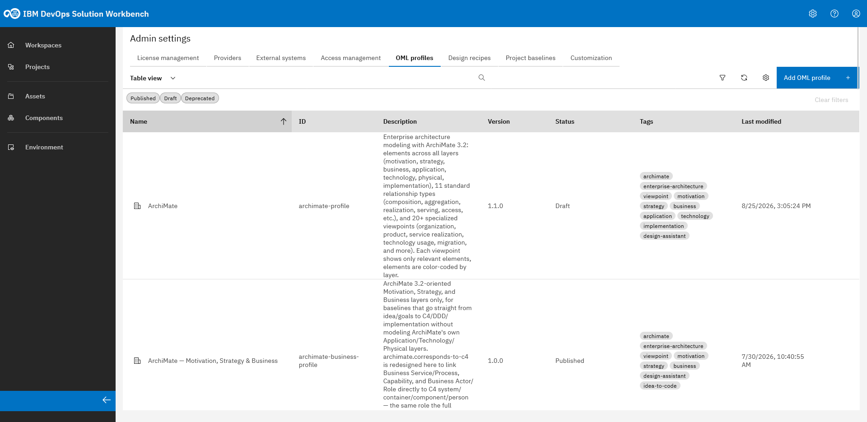Image resolution: width=867 pixels, height=422 pixels.
Task: Open the help question mark icon
Action: 834,14
